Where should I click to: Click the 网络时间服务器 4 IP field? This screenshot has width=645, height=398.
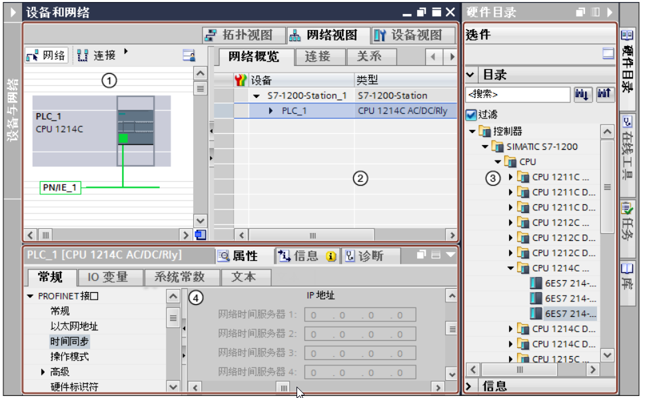360,373
